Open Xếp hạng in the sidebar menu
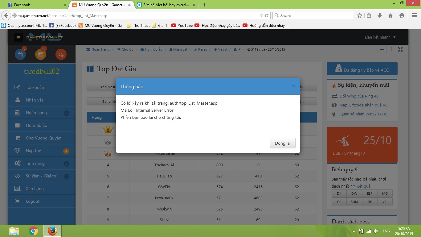 pyautogui.click(x=35, y=189)
